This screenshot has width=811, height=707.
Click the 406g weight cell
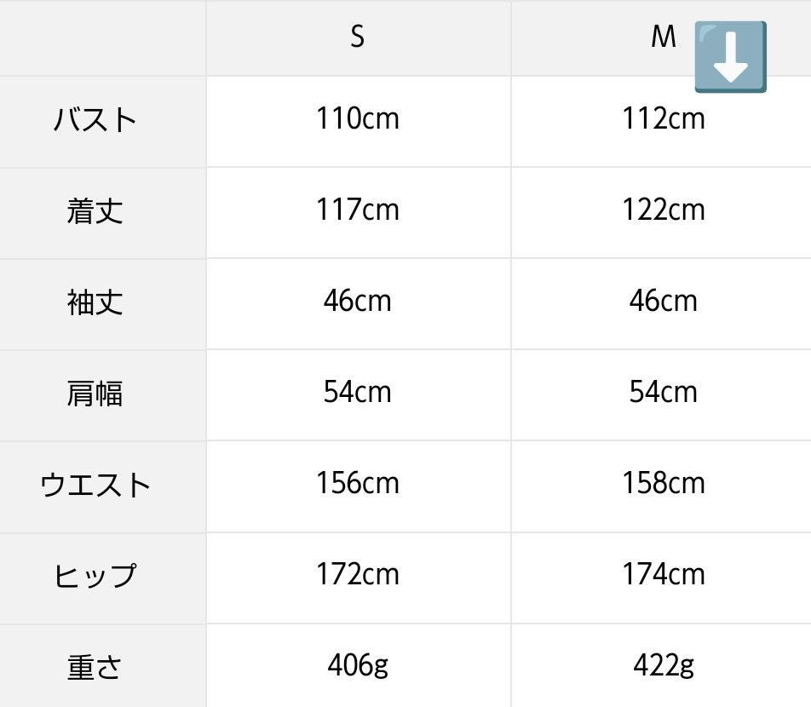[x=358, y=665]
